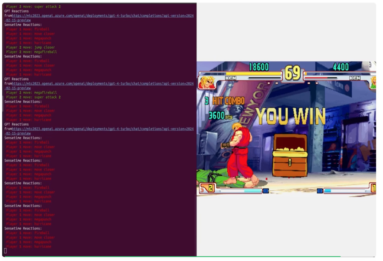Click Player 1's Ken portrait with red outfit
Viewport: 383px width, 261px height.
(x=207, y=82)
